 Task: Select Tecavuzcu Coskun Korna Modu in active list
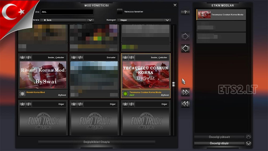pyautogui.click(x=221, y=15)
